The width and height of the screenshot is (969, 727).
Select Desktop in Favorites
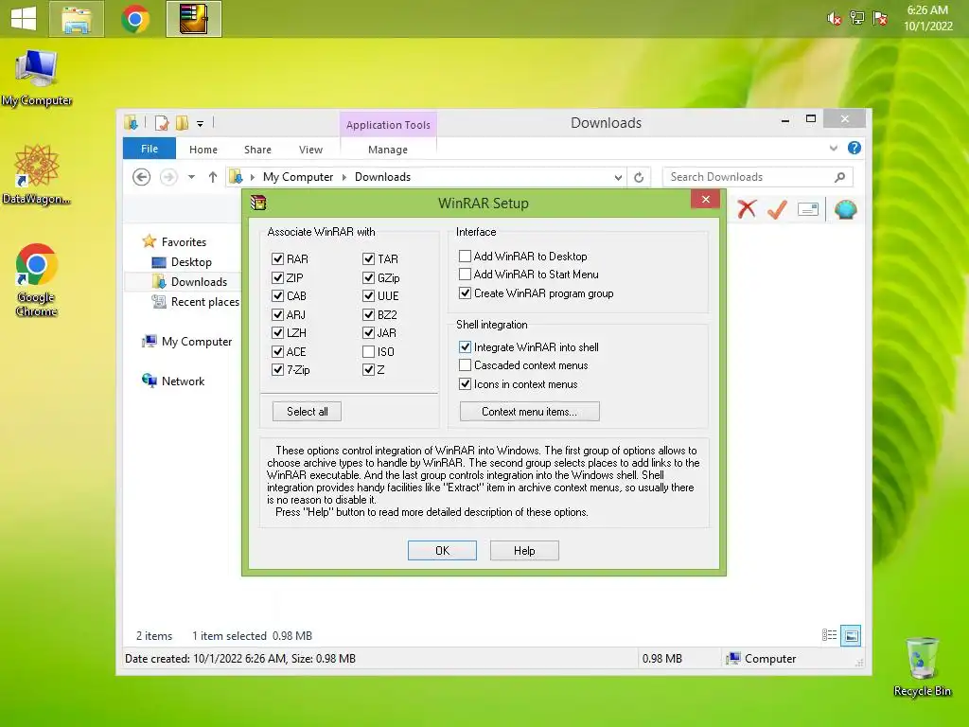pos(183,262)
